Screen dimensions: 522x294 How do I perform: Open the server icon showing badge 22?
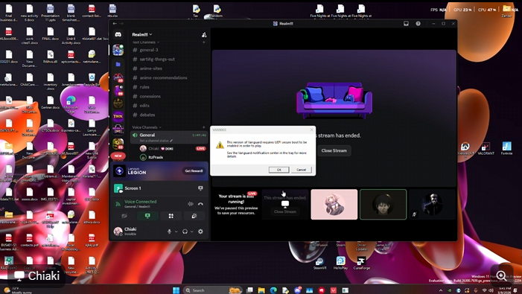(x=118, y=144)
